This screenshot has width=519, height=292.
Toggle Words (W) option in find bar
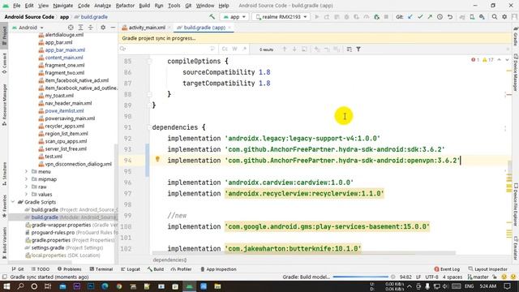pos(234,49)
